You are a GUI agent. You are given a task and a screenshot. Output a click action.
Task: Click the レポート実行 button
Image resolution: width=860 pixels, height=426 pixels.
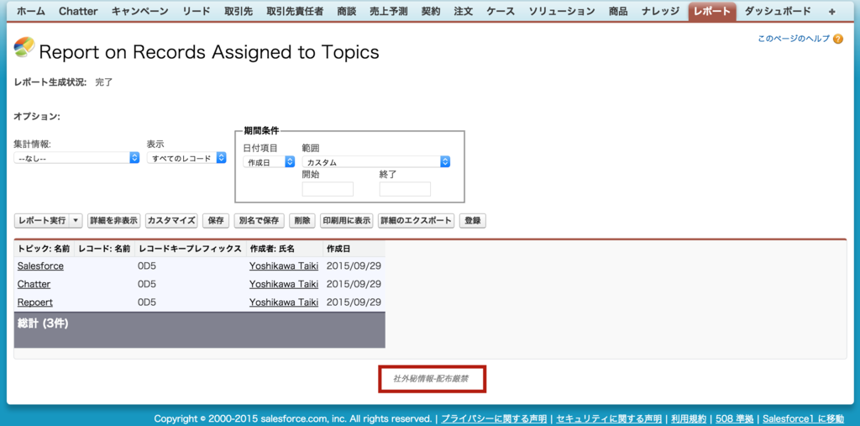(x=42, y=221)
